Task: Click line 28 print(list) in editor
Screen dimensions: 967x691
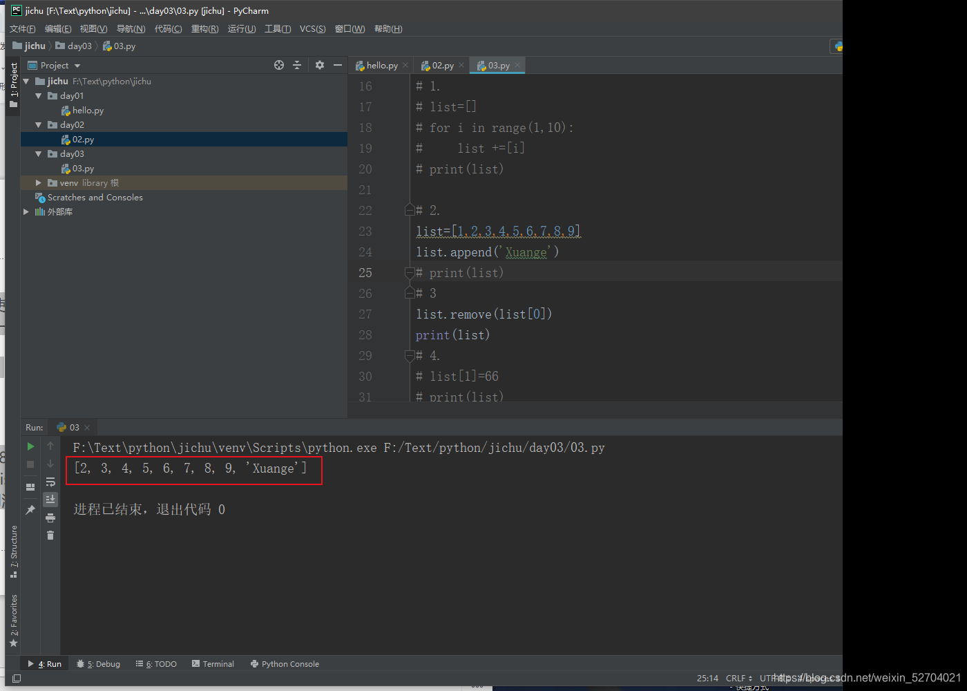Action: [x=452, y=335]
